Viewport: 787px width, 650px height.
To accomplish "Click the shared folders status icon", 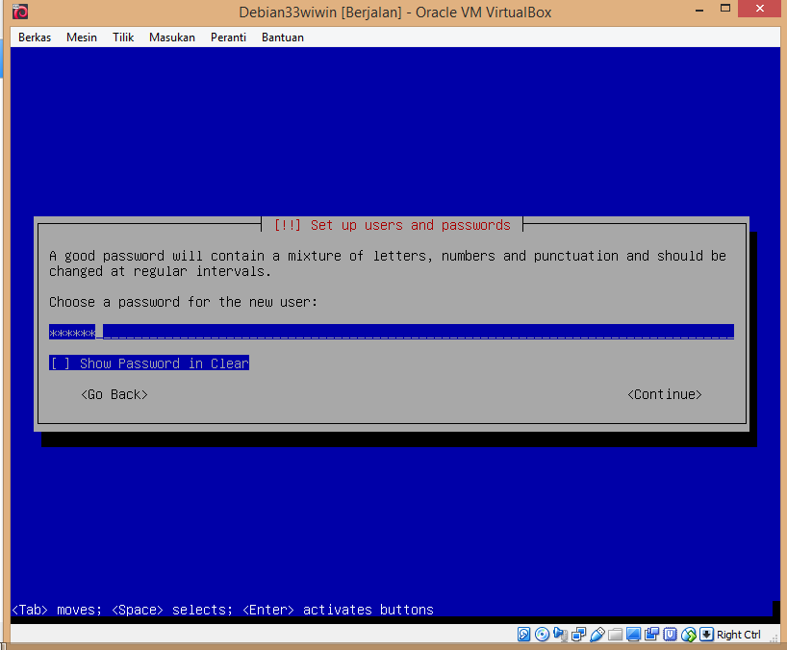I will coord(615,635).
